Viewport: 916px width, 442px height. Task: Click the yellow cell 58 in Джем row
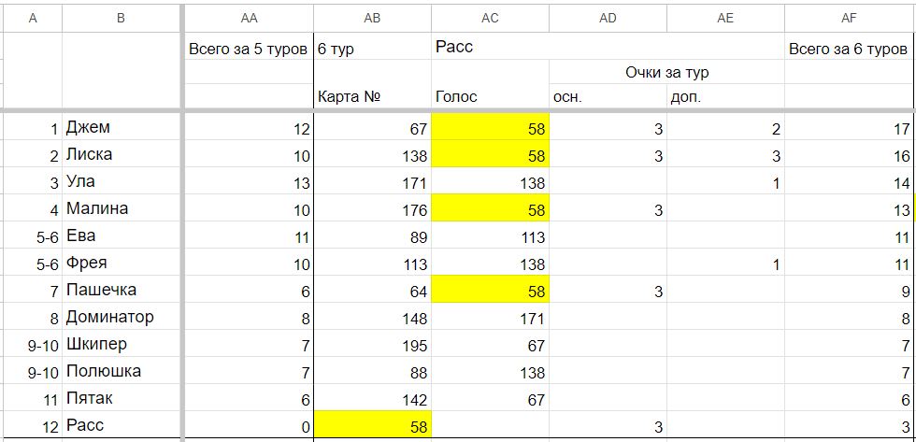[490, 127]
